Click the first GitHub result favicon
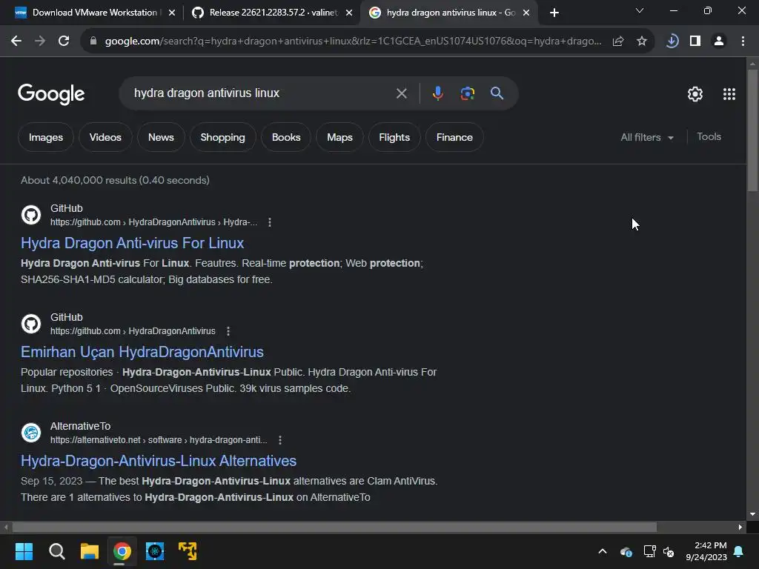 [x=31, y=215]
